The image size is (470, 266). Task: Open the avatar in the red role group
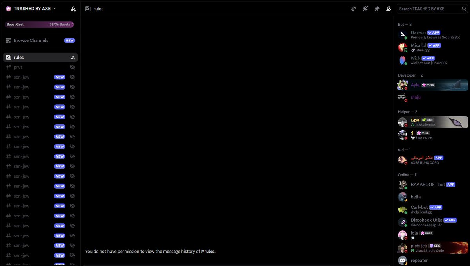[403, 160]
